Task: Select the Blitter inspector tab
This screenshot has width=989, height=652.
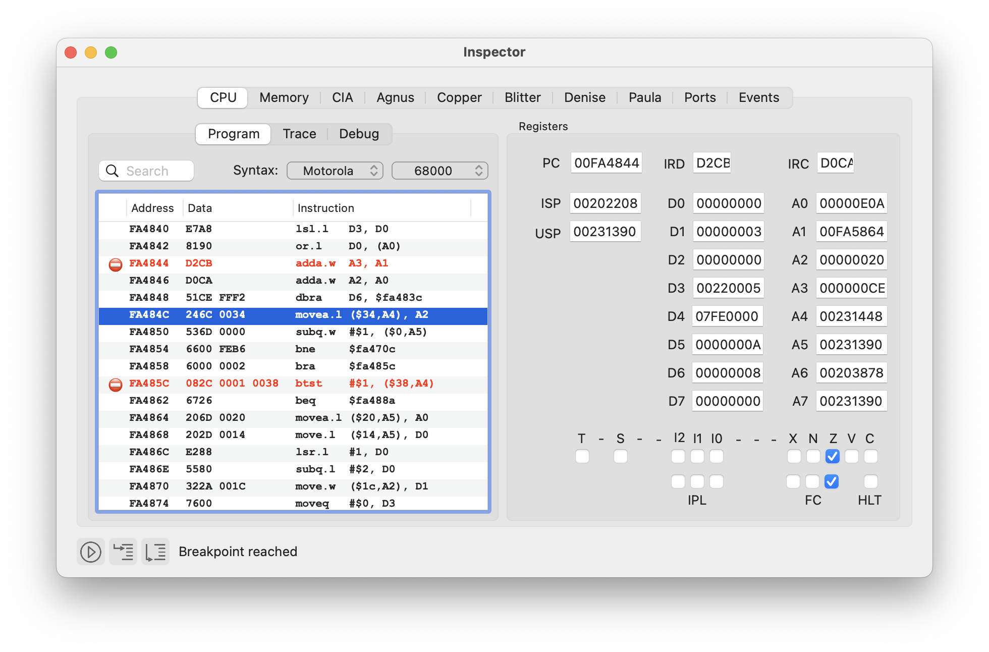Action: (522, 97)
